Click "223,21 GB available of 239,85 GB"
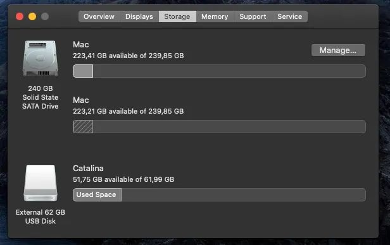 [129, 111]
